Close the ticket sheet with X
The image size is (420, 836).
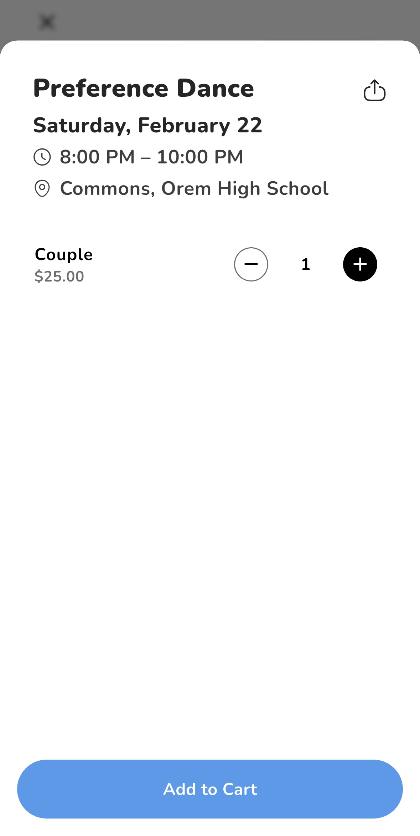coord(47,22)
